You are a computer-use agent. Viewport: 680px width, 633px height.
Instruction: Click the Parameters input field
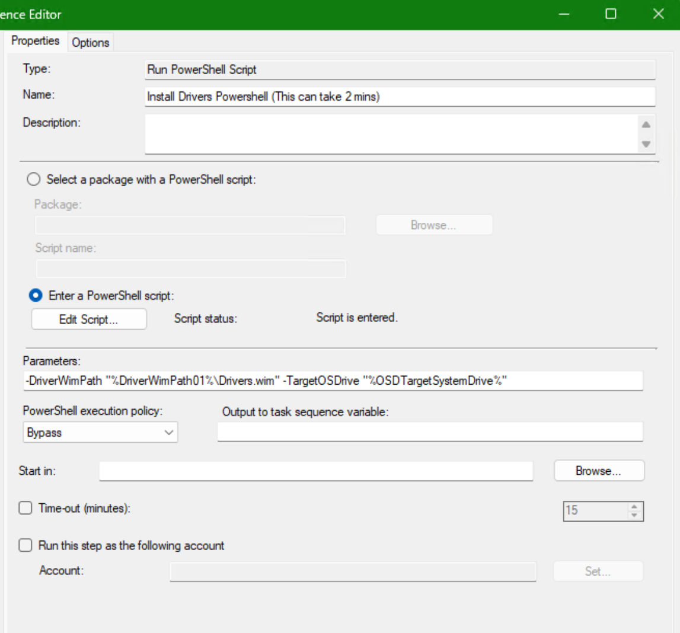coord(332,381)
